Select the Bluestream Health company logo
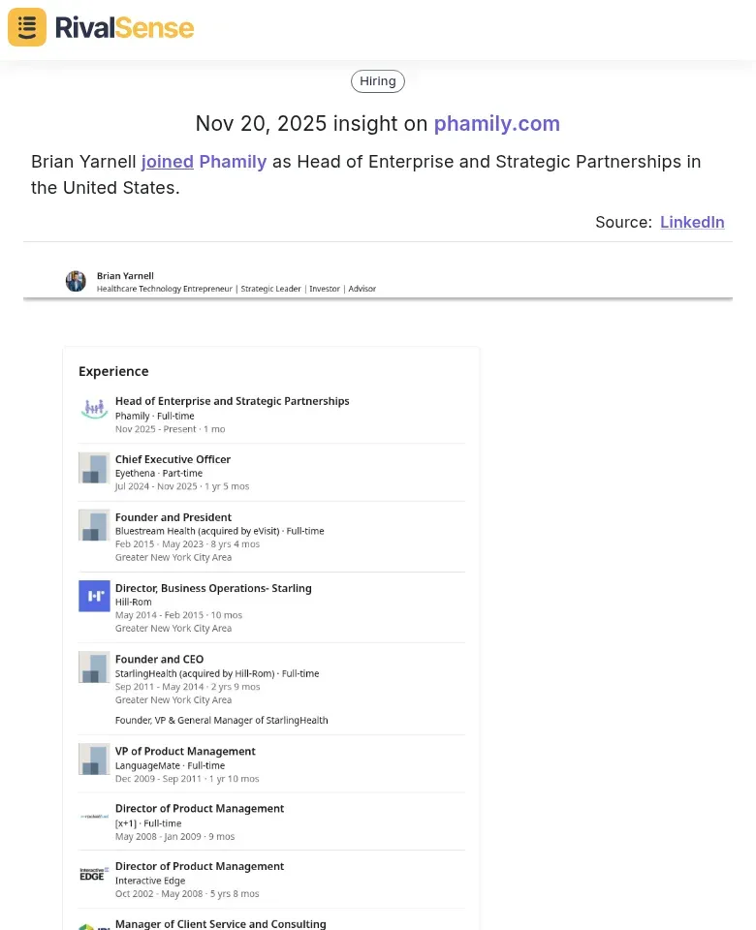The width and height of the screenshot is (756, 930). (93, 525)
